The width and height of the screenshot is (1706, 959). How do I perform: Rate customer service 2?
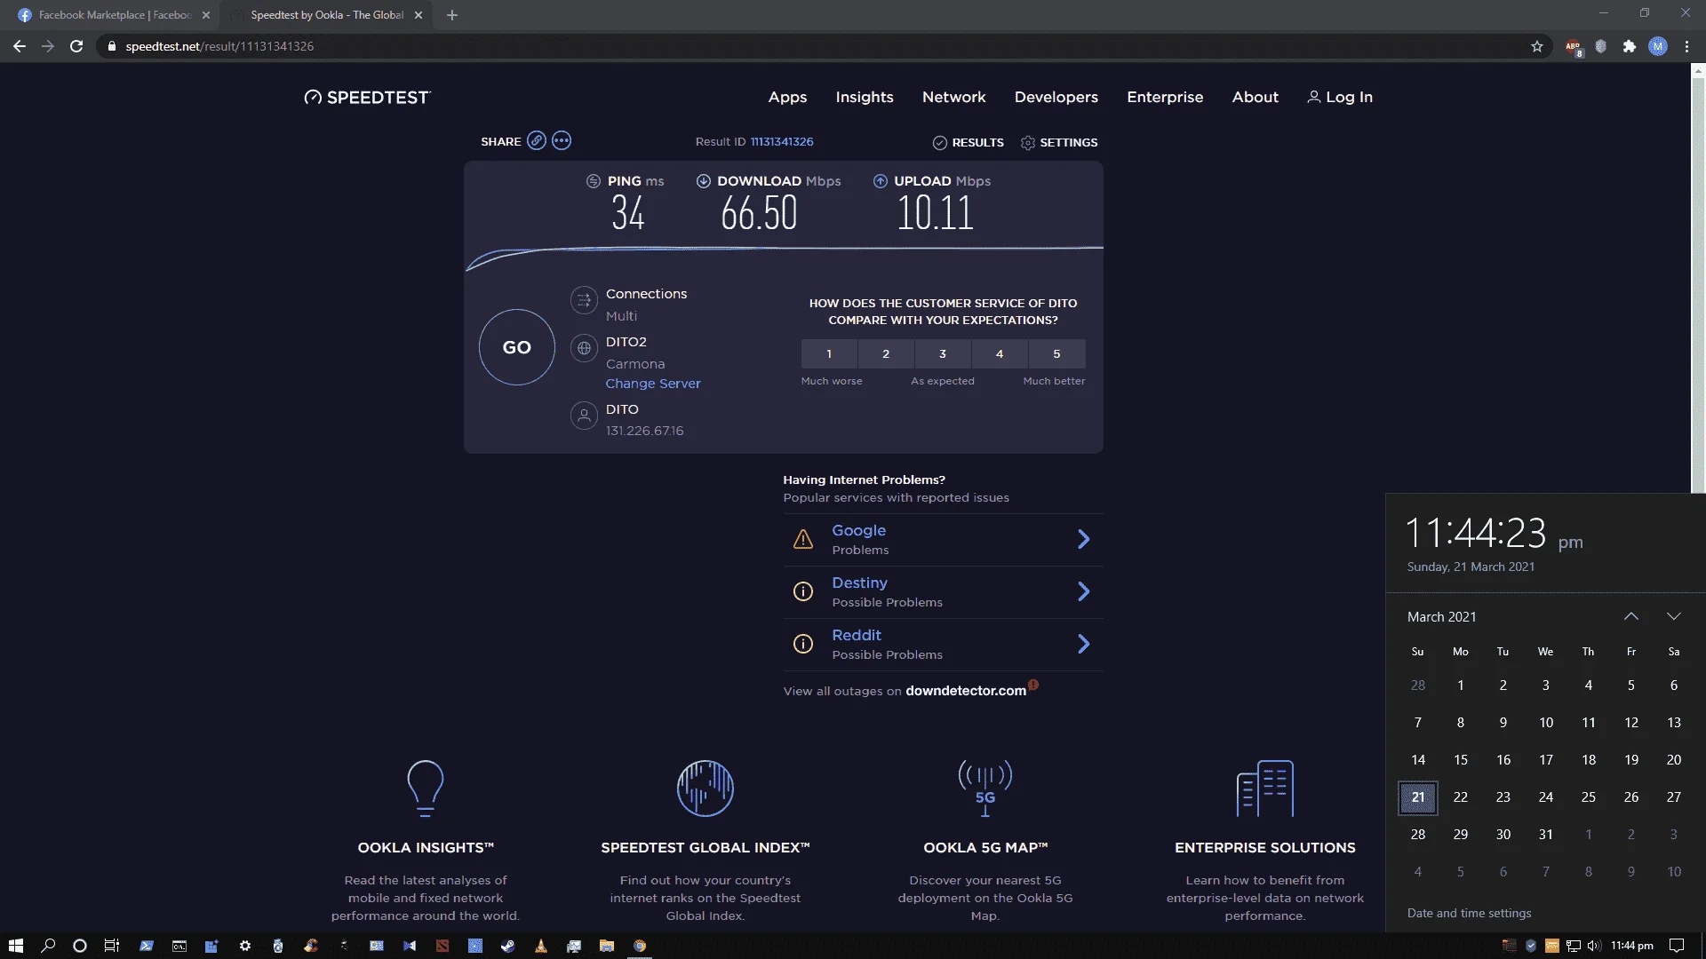(886, 353)
